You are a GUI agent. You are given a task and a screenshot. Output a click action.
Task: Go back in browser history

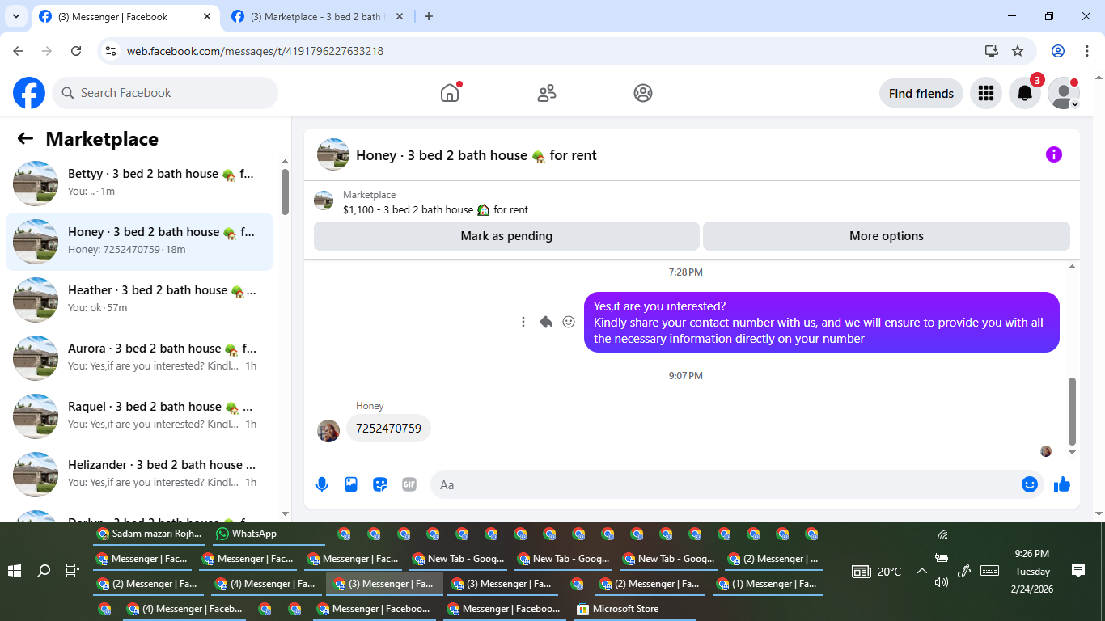coord(18,51)
